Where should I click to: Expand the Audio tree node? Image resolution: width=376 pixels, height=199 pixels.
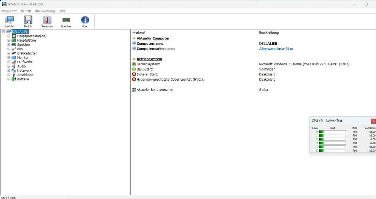9,66
